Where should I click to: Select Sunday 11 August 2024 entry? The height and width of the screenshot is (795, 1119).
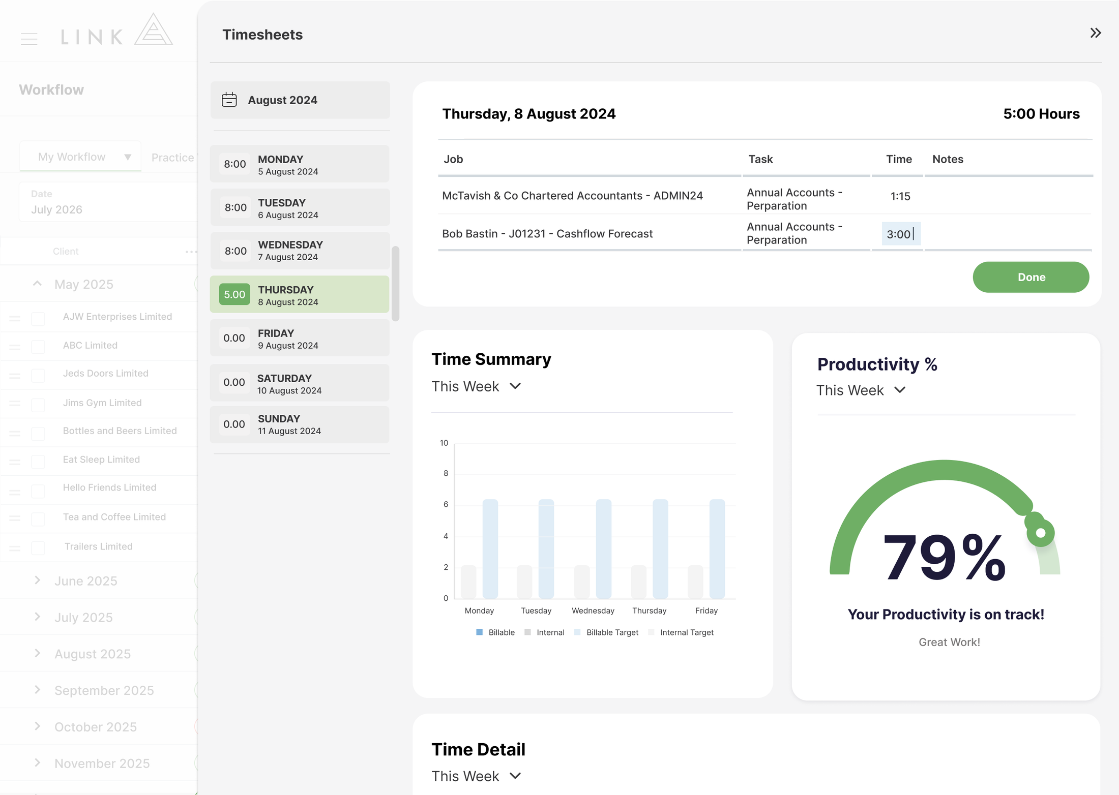tap(300, 424)
